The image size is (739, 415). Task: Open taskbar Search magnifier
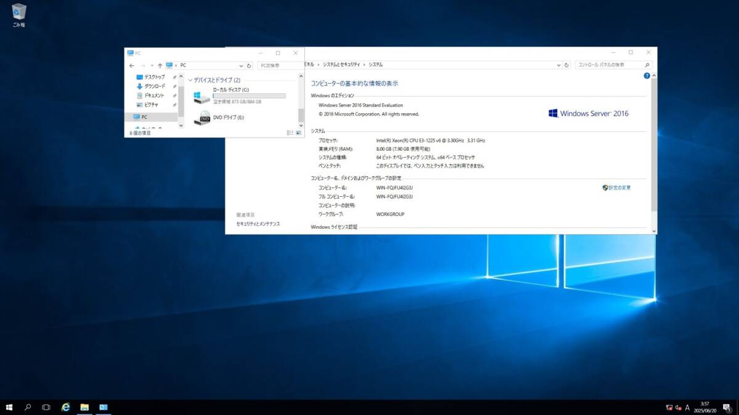pyautogui.click(x=28, y=407)
